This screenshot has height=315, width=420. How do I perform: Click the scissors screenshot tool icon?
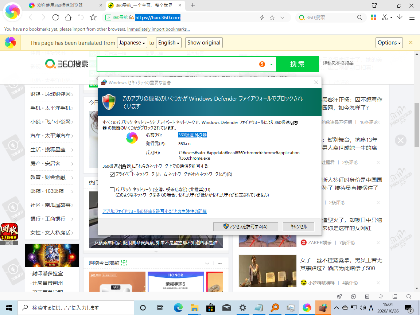coord(384,17)
